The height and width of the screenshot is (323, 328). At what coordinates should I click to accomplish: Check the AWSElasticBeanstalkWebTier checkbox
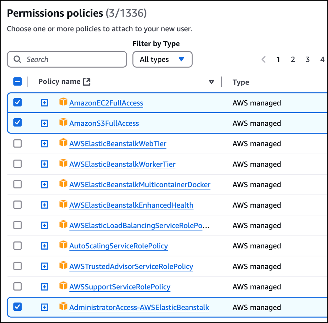click(x=17, y=144)
